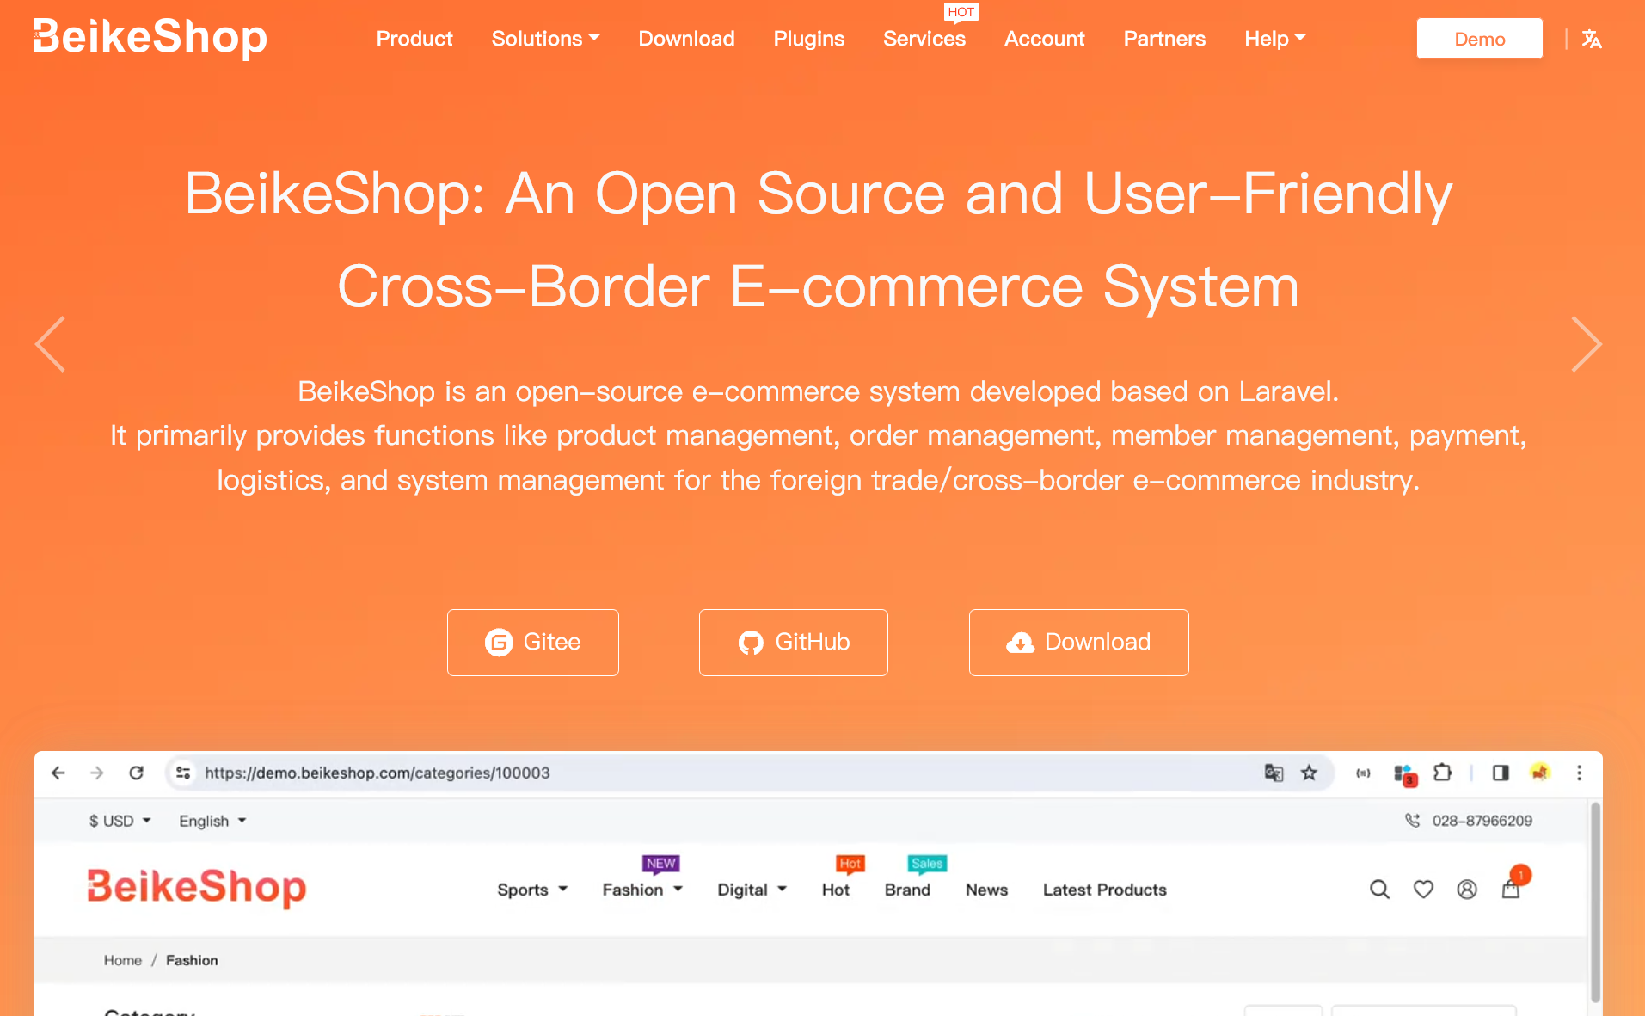Expand the Fashion category dropdown
Screen dimensions: 1645x1016
coord(642,890)
